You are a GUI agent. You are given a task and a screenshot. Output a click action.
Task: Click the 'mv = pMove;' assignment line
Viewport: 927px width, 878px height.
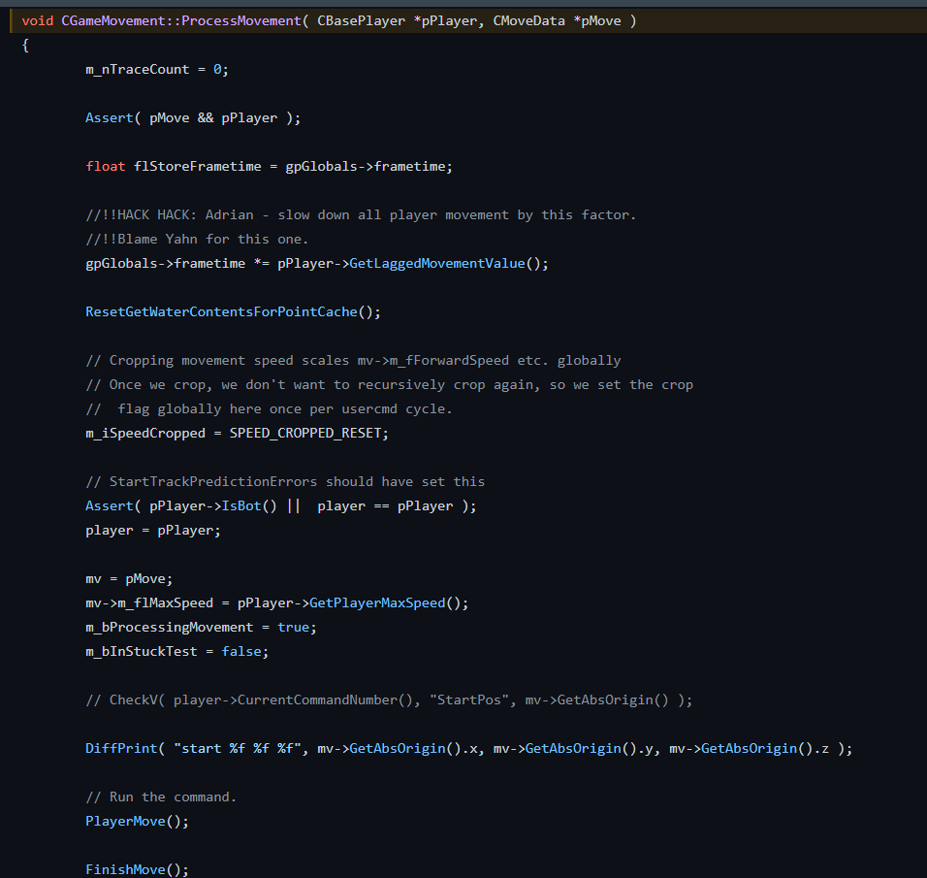tap(129, 578)
